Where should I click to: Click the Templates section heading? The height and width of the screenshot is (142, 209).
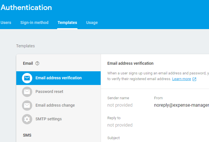[x=25, y=46]
